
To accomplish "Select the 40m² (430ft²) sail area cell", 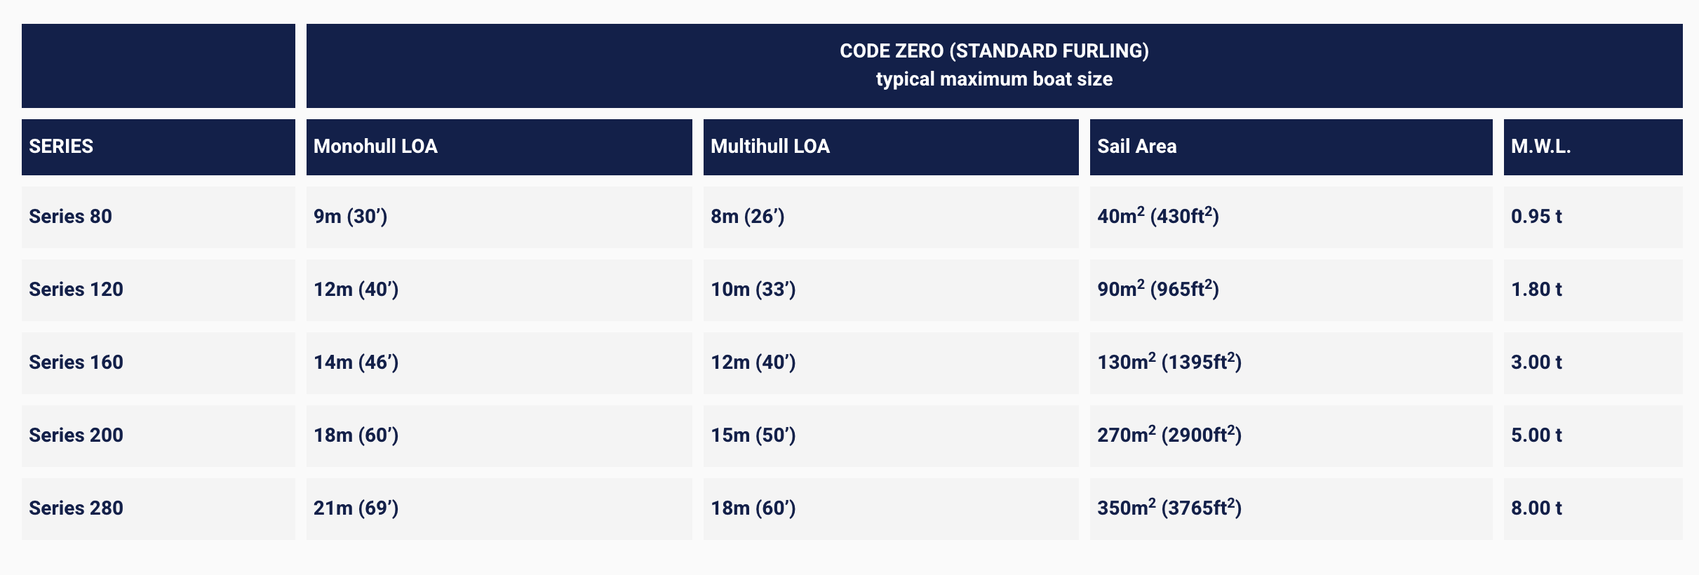I will tap(1157, 217).
